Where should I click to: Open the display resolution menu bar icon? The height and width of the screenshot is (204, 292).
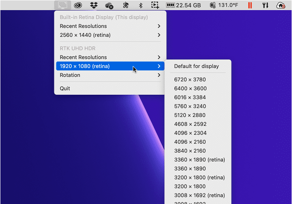pos(62,5)
